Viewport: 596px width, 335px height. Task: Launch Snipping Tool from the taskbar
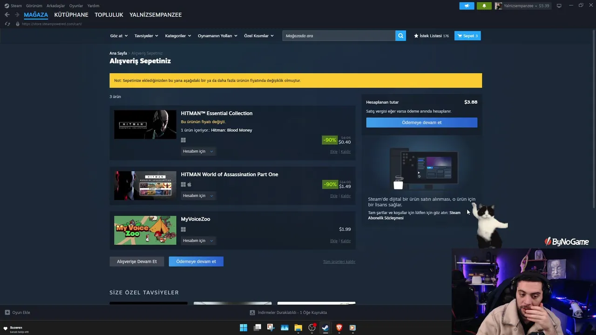pos(271,328)
